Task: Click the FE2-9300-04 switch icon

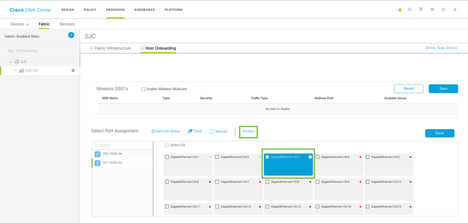Action: pos(97,154)
